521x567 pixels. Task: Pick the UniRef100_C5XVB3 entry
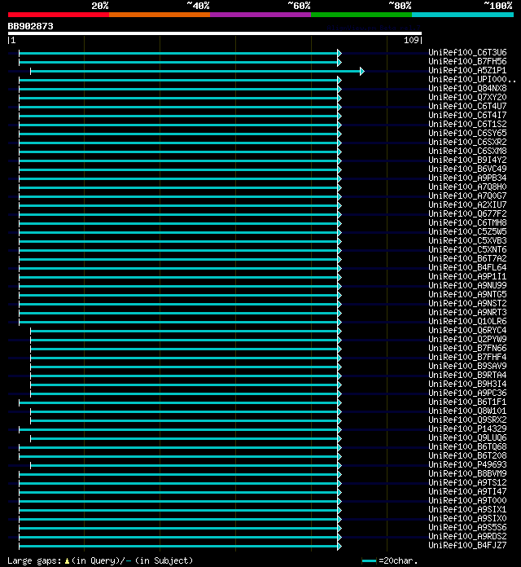click(467, 240)
